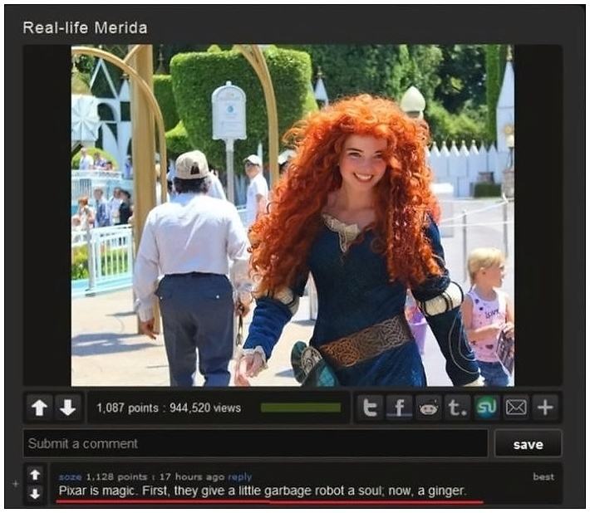The width and height of the screenshot is (590, 513).
Task: Open user soze's profile
Action: point(70,477)
